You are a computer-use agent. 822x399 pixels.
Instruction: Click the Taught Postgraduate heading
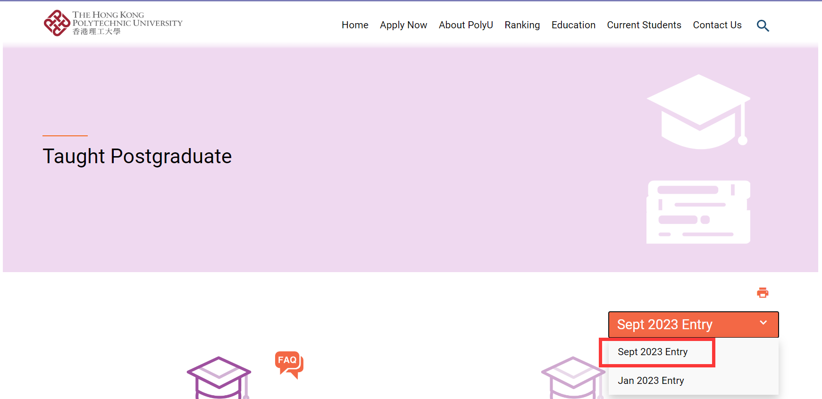point(137,156)
